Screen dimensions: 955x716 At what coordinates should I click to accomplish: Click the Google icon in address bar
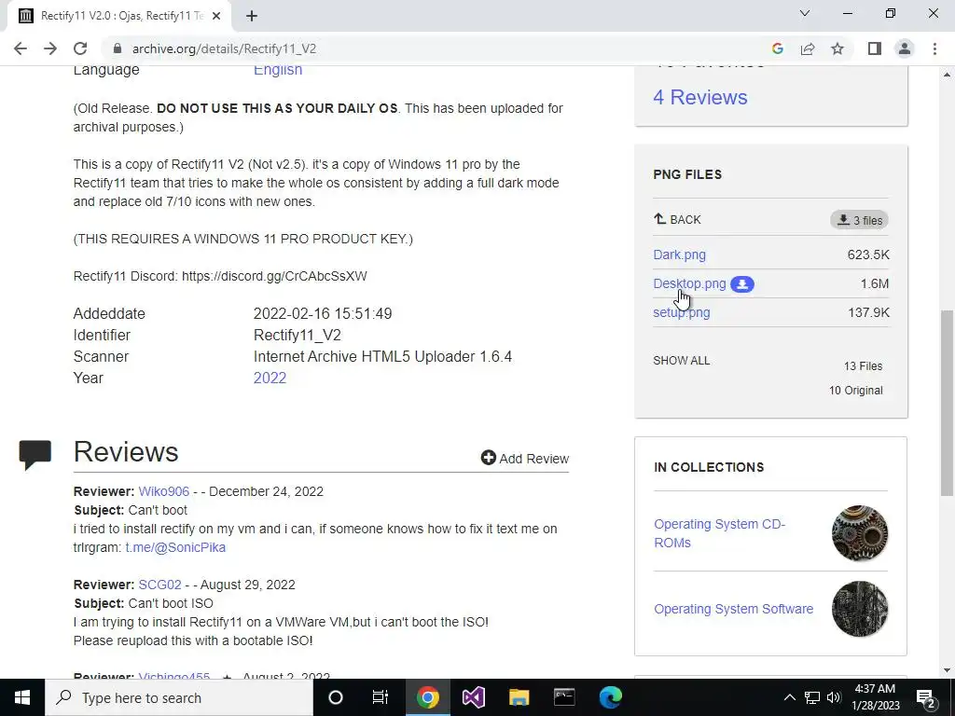pos(777,48)
